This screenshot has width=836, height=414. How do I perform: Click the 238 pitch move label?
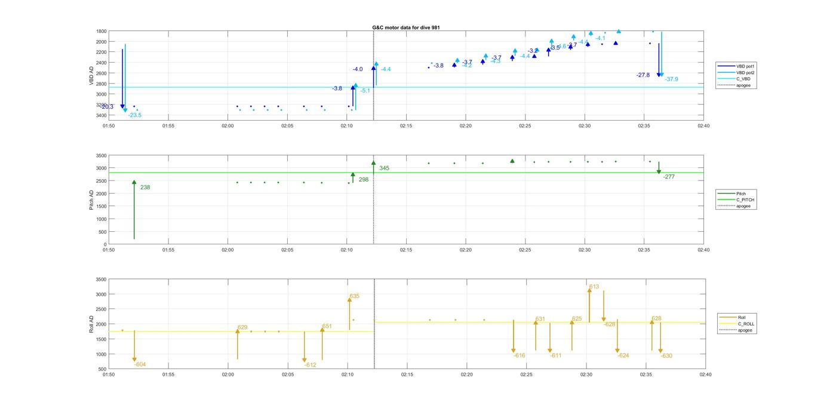tap(145, 188)
